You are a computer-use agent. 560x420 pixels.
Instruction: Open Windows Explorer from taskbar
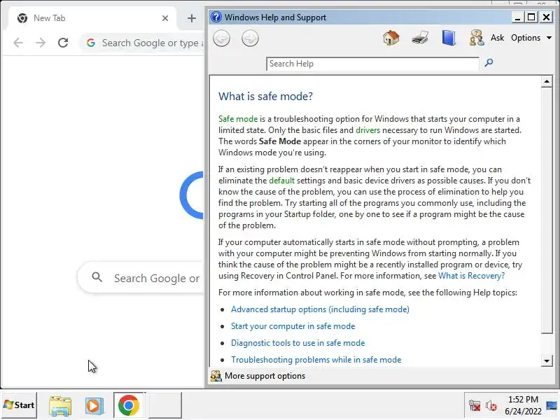[60, 406]
